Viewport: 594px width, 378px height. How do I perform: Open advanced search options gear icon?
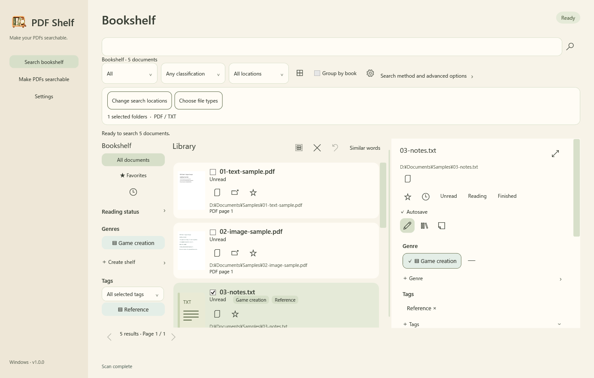[x=370, y=73]
